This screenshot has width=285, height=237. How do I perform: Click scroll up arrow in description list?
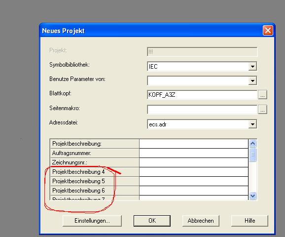[252, 144]
